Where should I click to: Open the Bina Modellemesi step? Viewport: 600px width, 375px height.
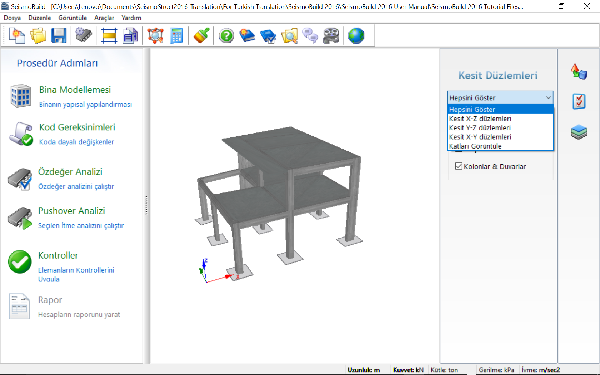click(75, 90)
